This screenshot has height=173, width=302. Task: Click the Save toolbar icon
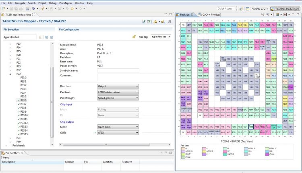point(12,9)
